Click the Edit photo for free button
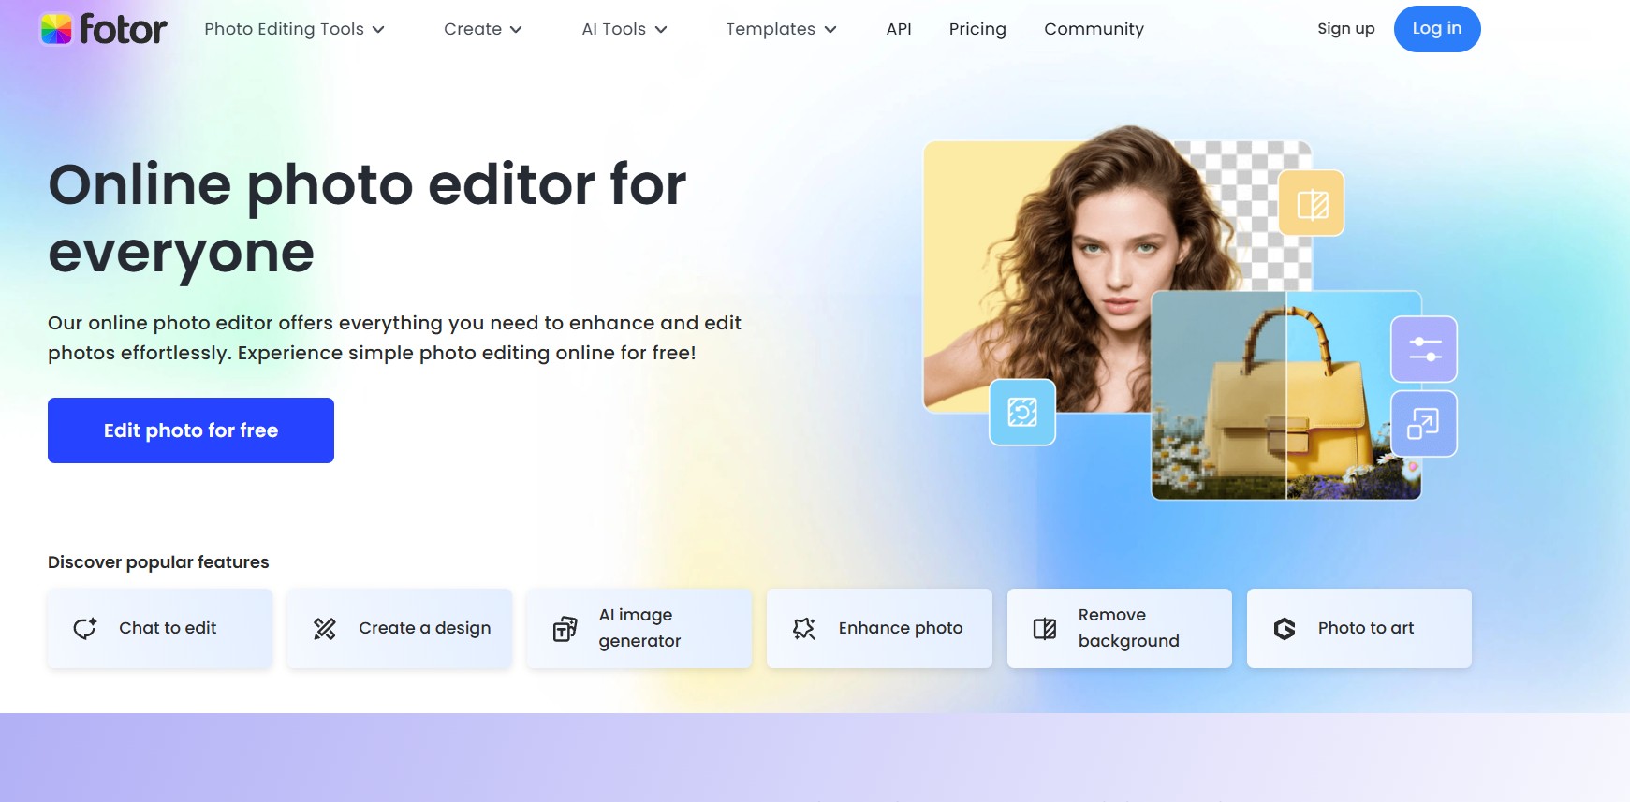Viewport: 1630px width, 802px height. tap(191, 430)
